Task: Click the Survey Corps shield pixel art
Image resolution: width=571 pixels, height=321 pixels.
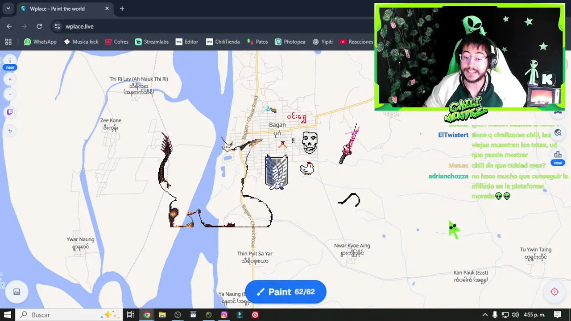Action: coord(277,172)
